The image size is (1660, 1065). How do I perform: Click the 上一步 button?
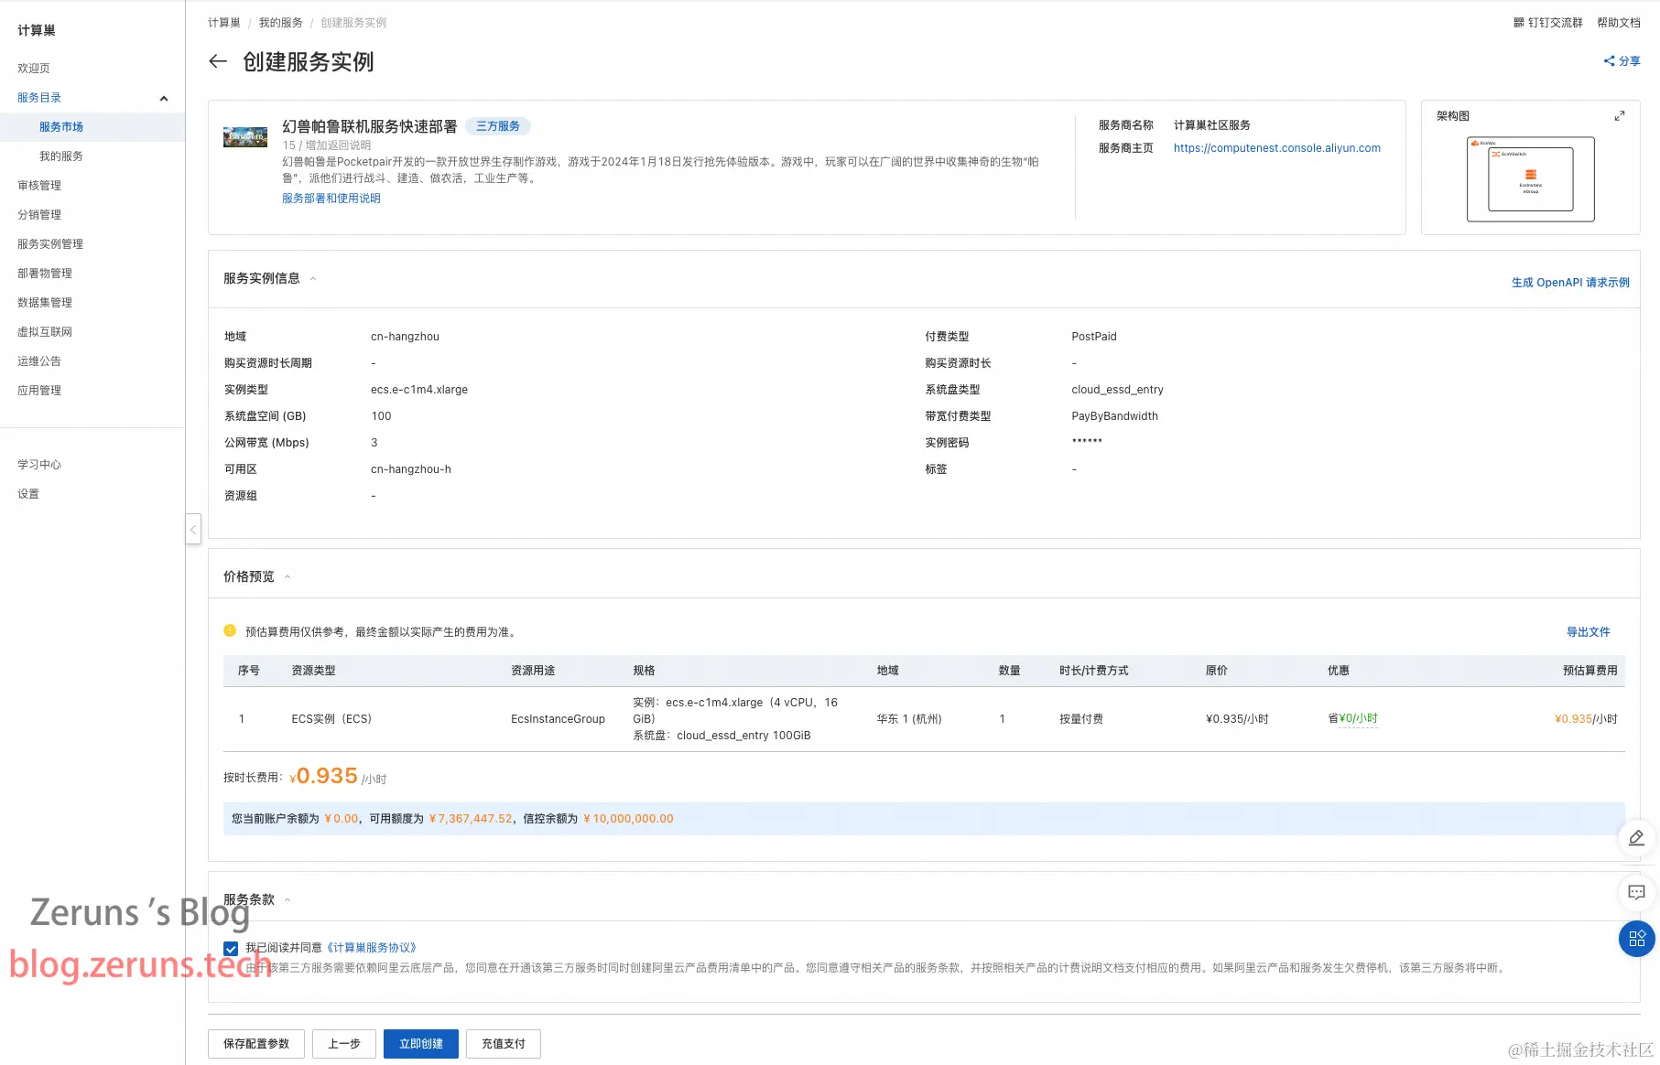(x=344, y=1044)
